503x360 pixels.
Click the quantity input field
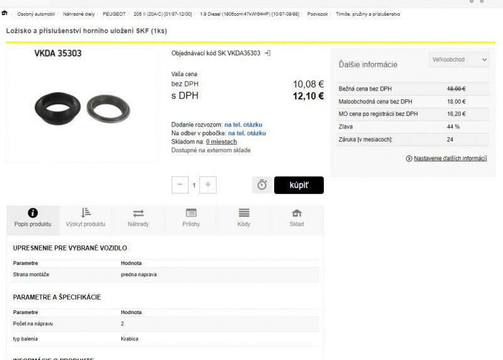coord(194,185)
